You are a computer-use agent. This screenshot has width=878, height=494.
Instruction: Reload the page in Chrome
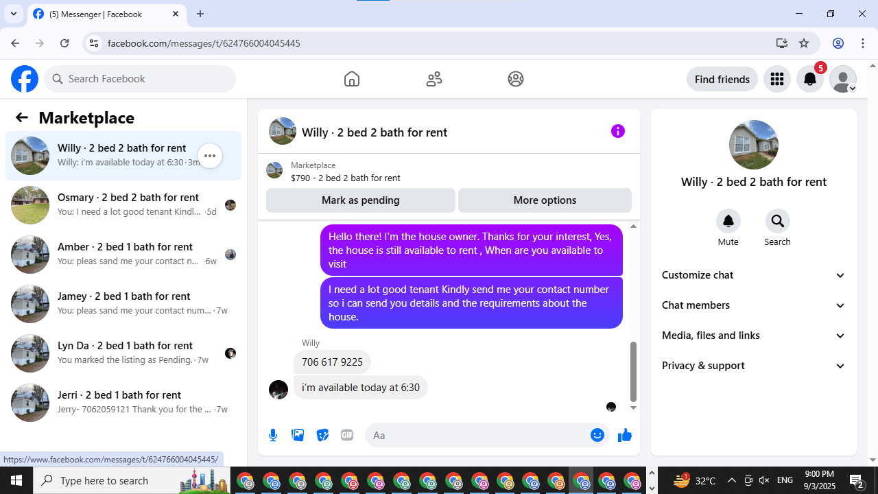click(64, 43)
